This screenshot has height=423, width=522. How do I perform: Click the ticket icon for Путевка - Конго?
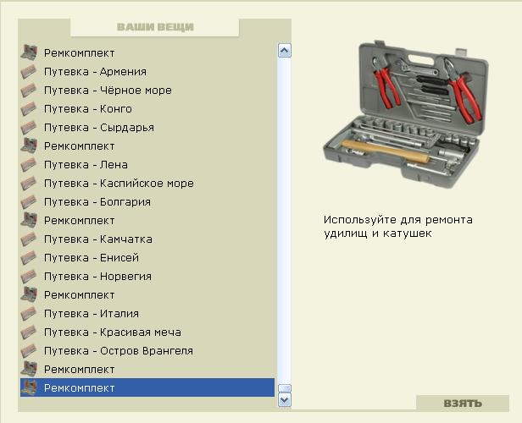click(29, 108)
